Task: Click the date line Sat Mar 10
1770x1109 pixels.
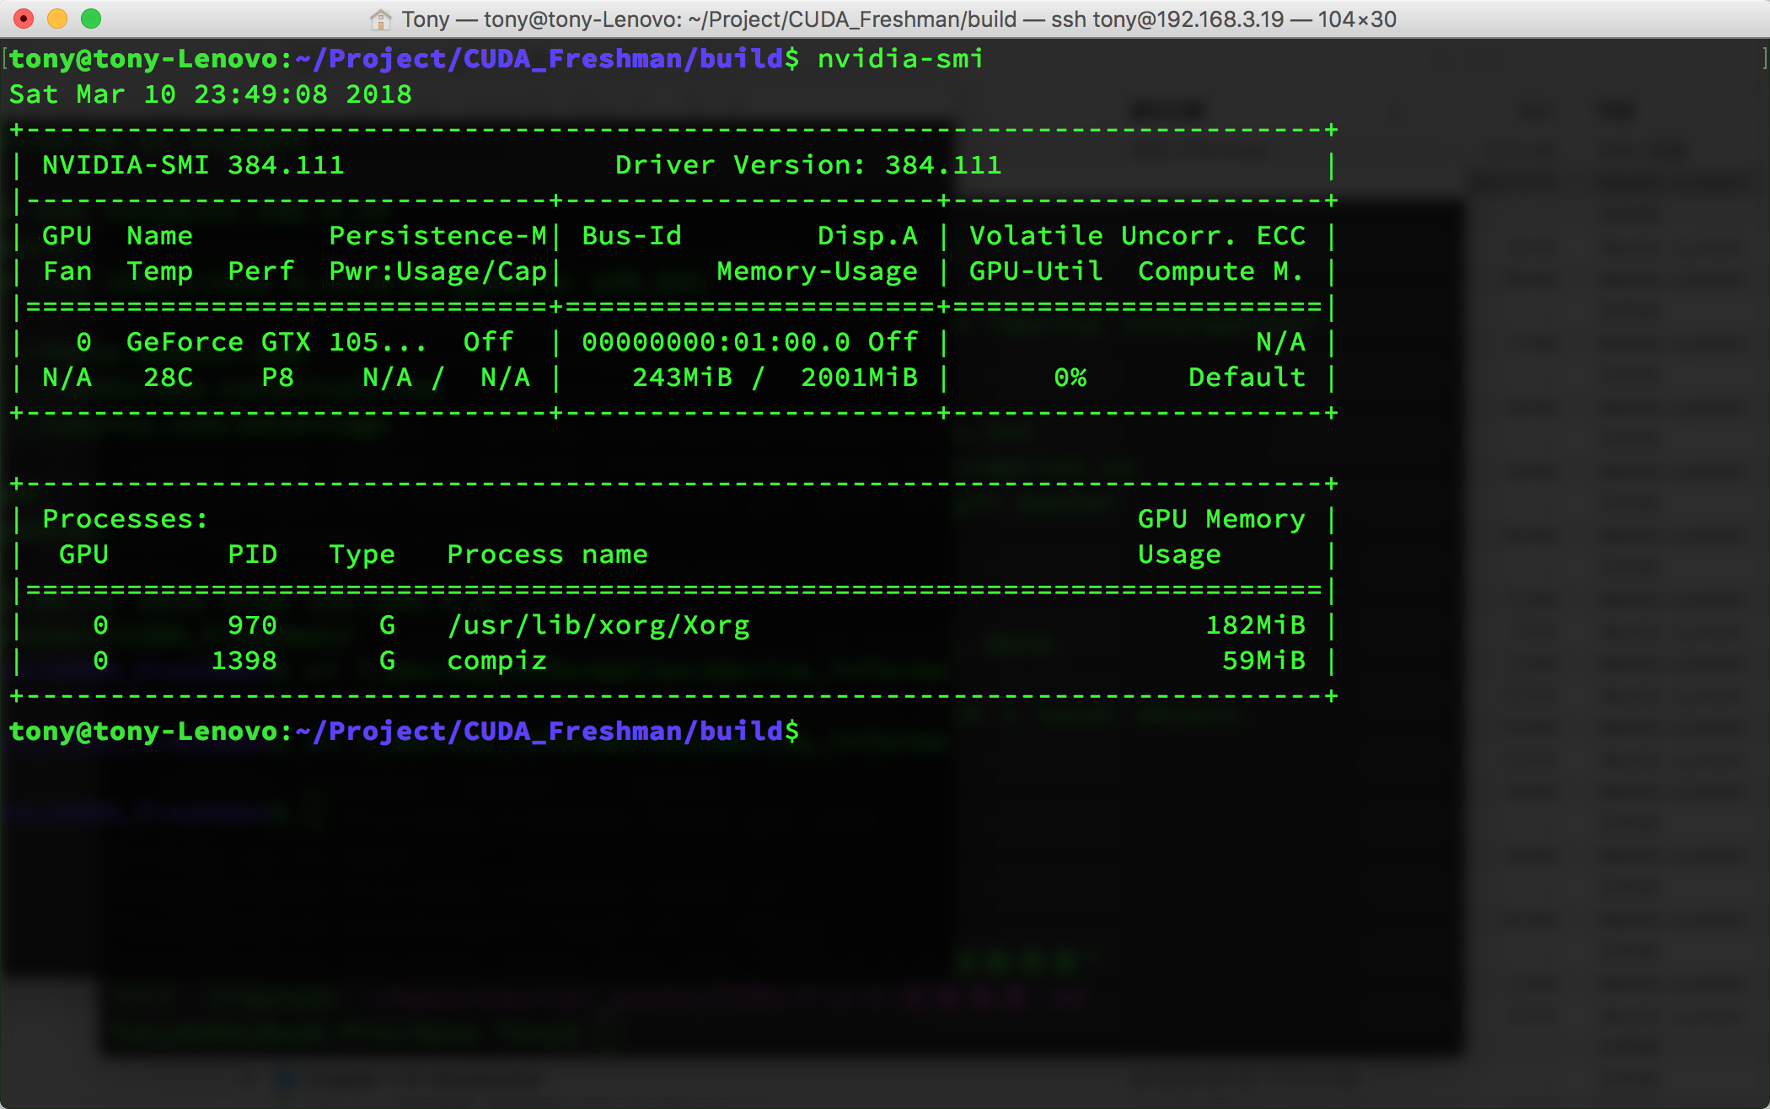Action: pos(210,94)
